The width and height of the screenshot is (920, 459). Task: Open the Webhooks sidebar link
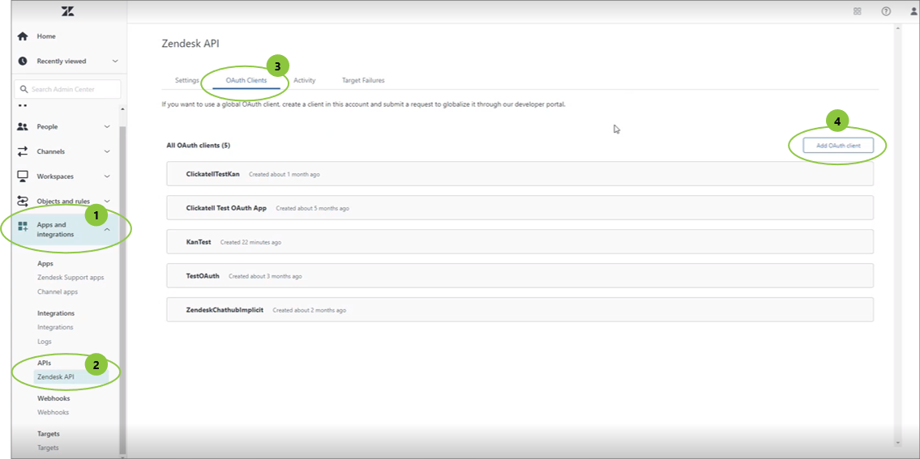click(x=53, y=413)
